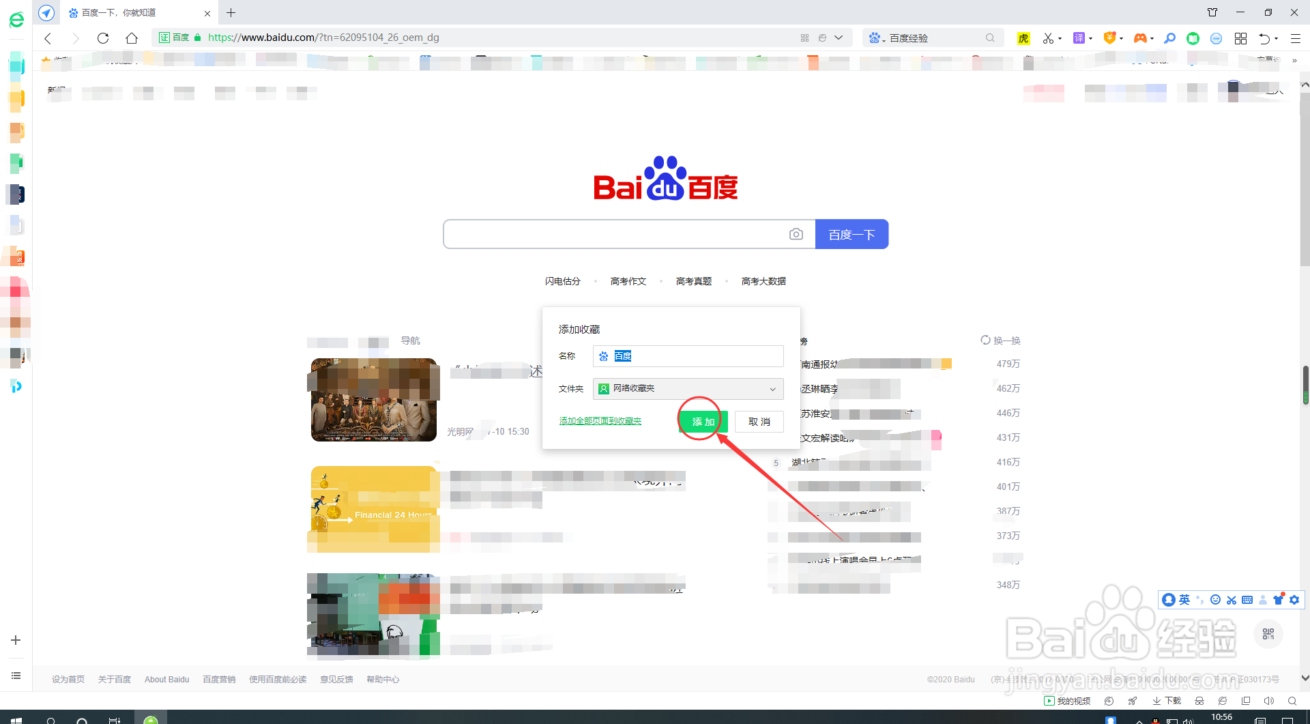
Task: Click the scissors screenshot tool icon
Action: point(1048,38)
